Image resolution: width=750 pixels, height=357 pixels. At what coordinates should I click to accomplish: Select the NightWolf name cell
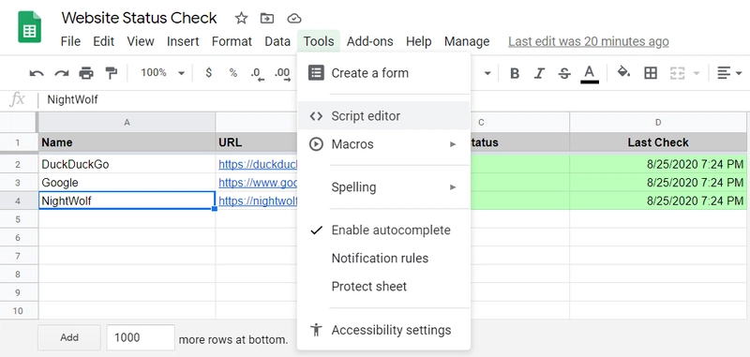(x=127, y=201)
